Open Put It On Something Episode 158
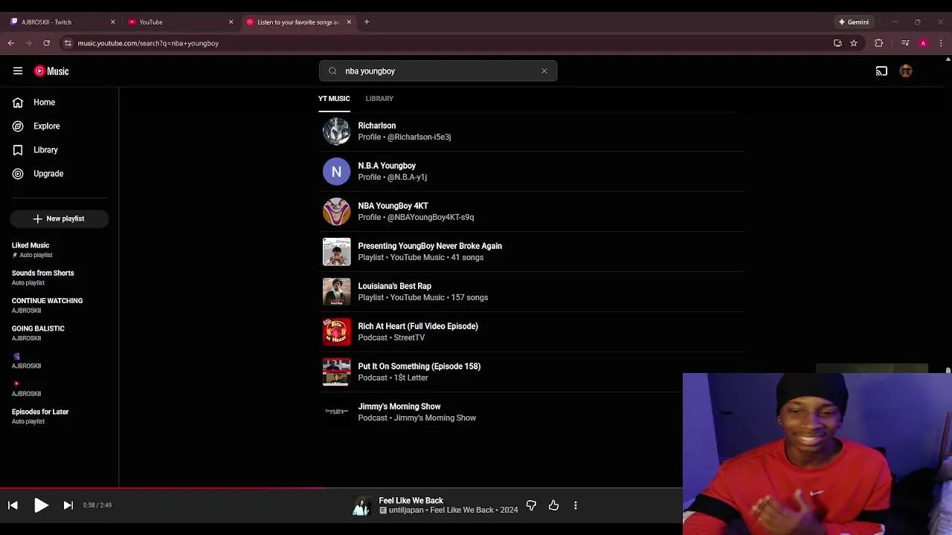This screenshot has width=952, height=535. 532,372
